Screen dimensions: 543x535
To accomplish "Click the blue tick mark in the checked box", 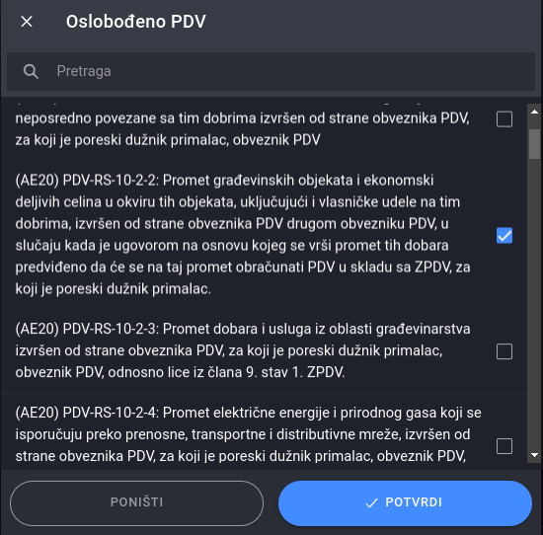I will (504, 236).
